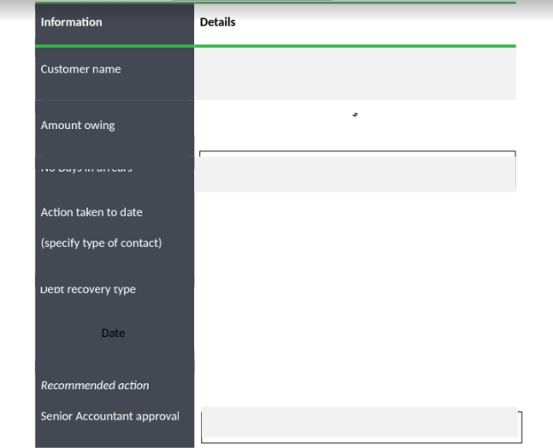Select the "Senior Accountant approval" label
This screenshot has width=553, height=448.
(109, 416)
